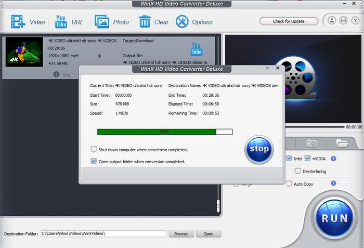Click the Video add icon in toolbar
This screenshot has width=364, height=248.
(18, 22)
